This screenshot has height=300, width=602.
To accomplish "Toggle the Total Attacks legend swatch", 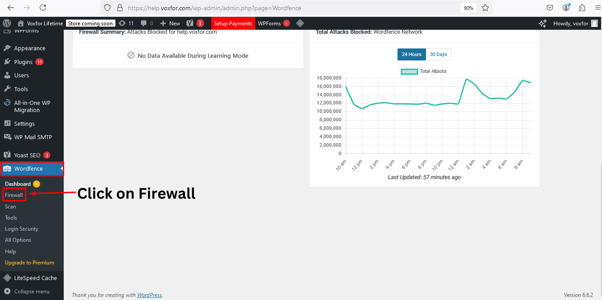I will pyautogui.click(x=409, y=71).
